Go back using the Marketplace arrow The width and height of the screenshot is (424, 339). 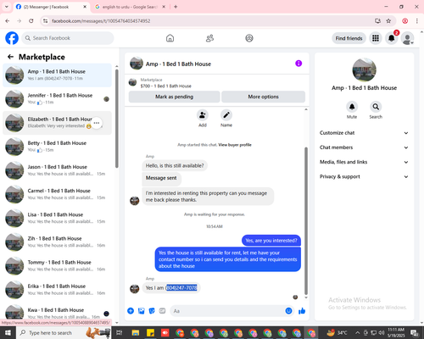coord(10,57)
